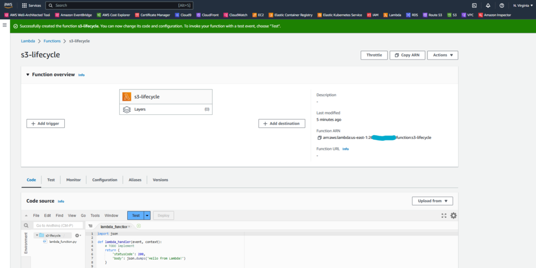Open the editor tab list icon
The width and height of the screenshot is (536, 268).
(x=90, y=226)
